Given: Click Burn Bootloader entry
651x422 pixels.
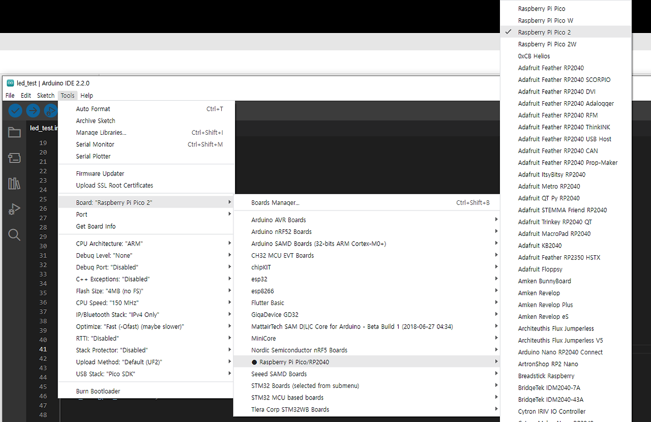Looking at the screenshot, I should click(x=146, y=391).
